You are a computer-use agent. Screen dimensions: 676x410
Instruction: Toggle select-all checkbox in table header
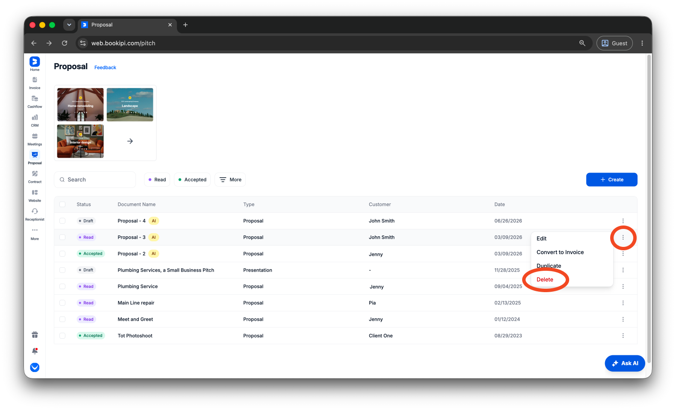pyautogui.click(x=62, y=205)
